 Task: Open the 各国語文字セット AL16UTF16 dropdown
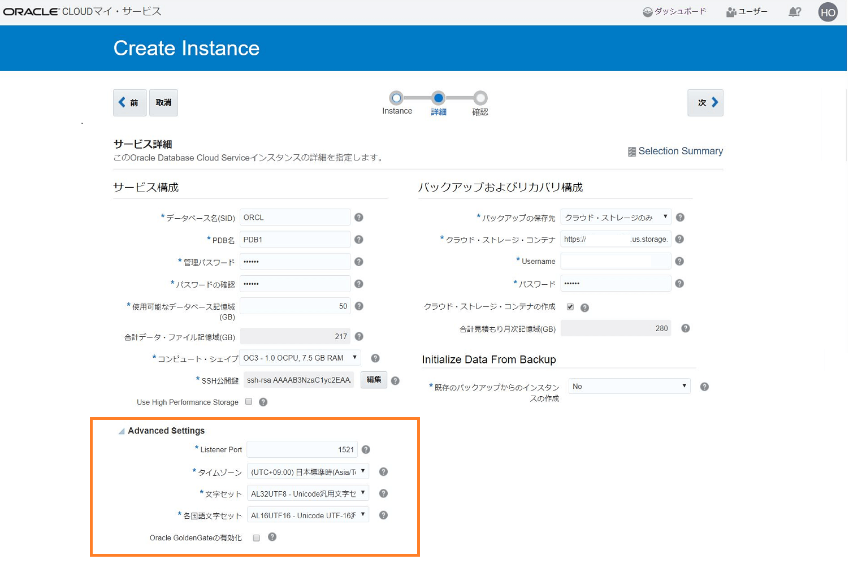click(308, 515)
